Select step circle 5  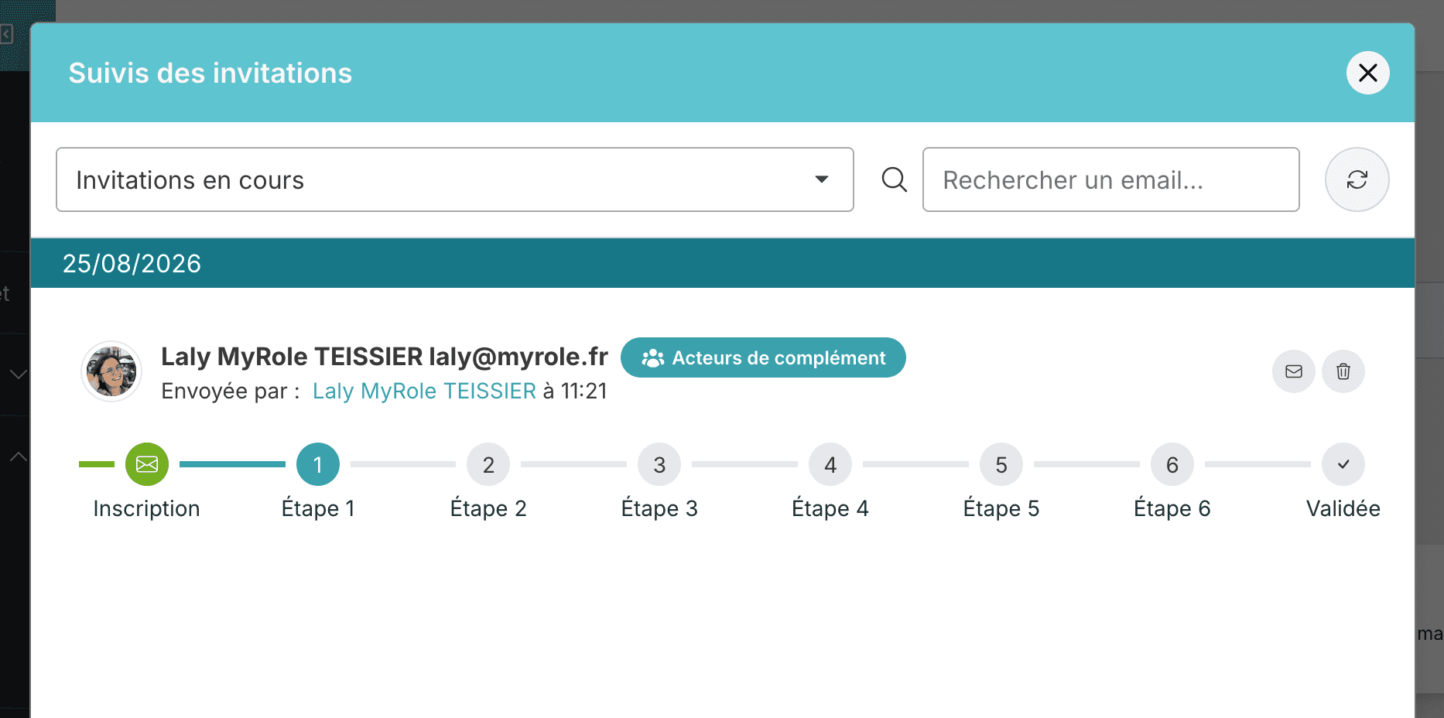pyautogui.click(x=1001, y=464)
